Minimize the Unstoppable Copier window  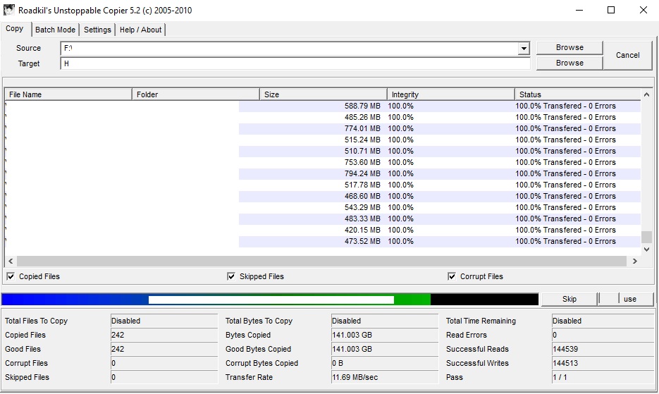point(579,11)
